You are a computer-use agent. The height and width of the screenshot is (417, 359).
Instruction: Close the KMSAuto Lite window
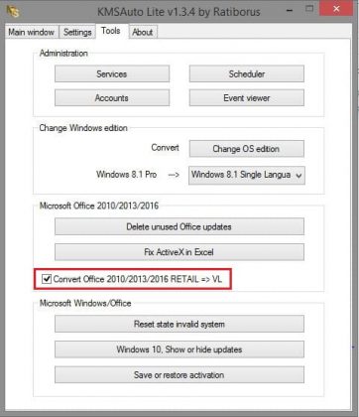coord(337,9)
